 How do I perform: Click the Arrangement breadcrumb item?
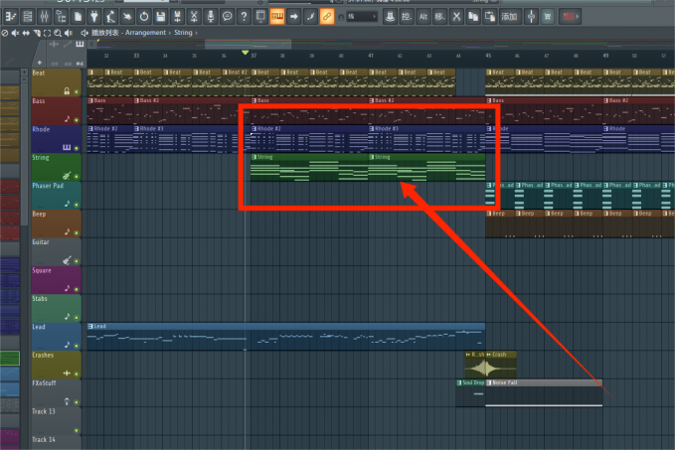[145, 33]
